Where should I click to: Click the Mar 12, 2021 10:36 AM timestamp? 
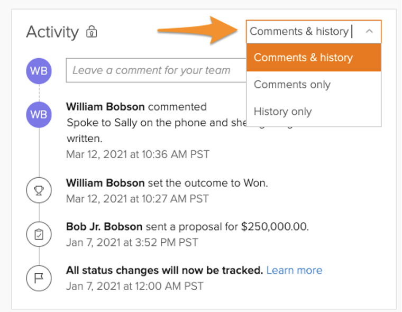[x=138, y=154]
